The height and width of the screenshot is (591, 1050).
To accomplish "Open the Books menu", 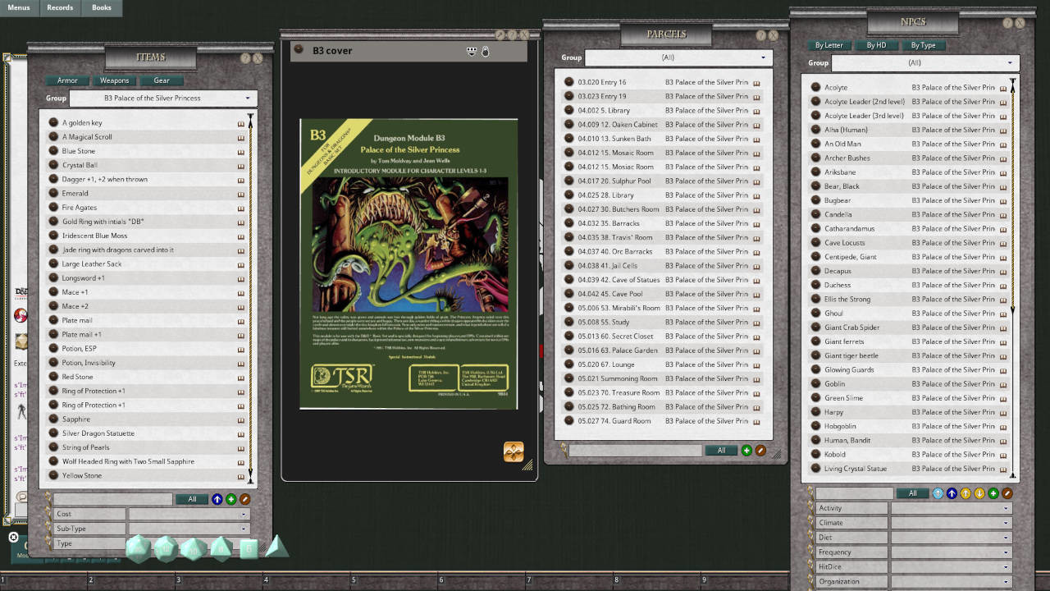I will (102, 8).
